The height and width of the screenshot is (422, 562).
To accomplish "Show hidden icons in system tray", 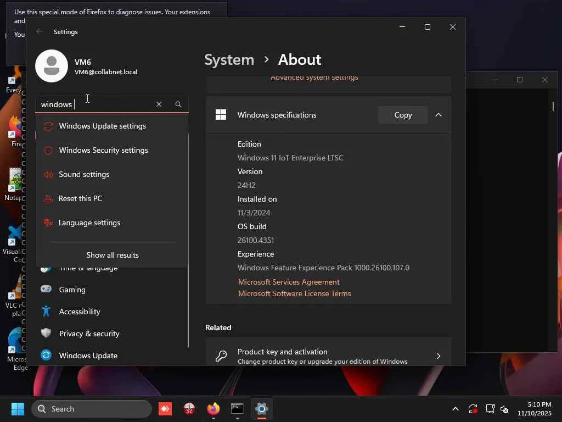I will pos(456,409).
